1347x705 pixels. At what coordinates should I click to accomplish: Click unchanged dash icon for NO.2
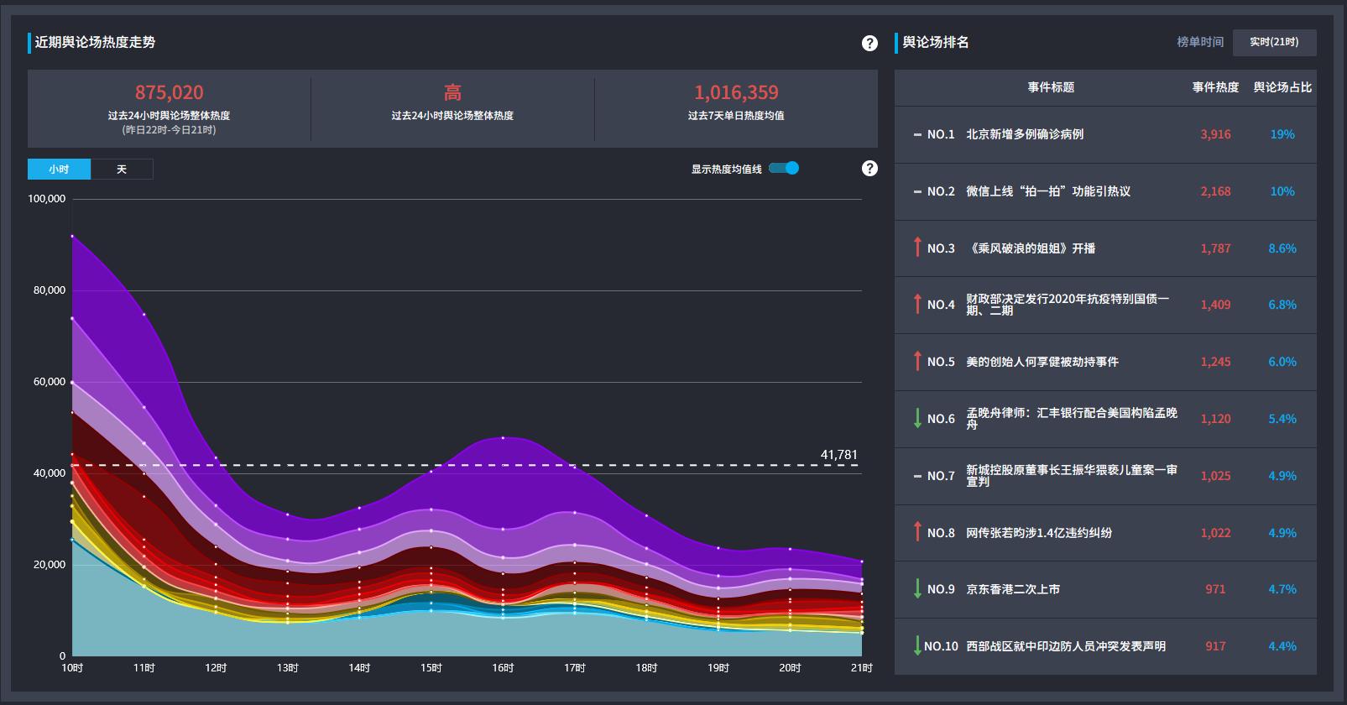coord(917,191)
